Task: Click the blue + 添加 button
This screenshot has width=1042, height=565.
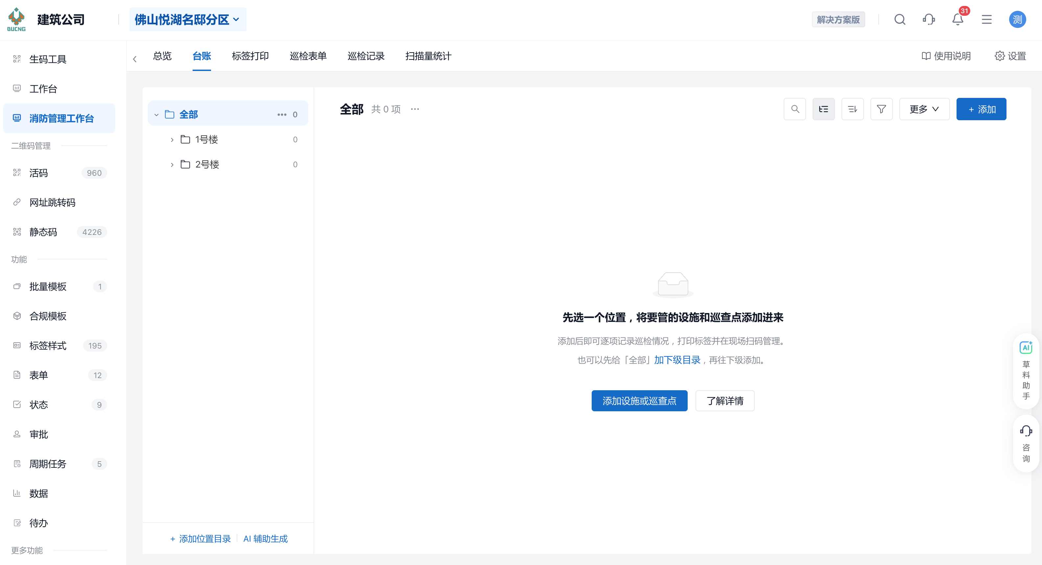Action: [981, 109]
